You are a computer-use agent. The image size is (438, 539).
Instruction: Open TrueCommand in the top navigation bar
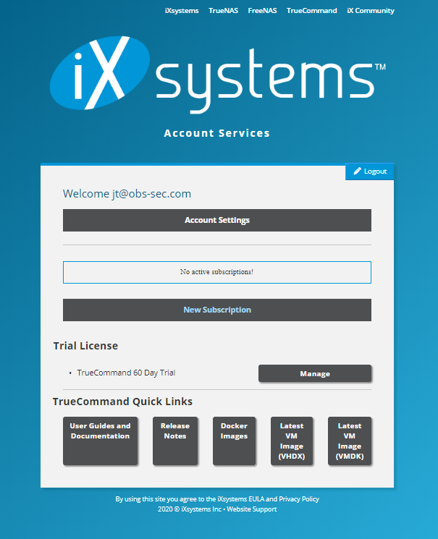(311, 11)
